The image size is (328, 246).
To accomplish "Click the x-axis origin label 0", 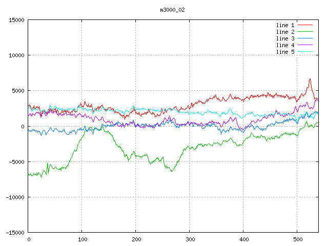I will click(29, 239).
